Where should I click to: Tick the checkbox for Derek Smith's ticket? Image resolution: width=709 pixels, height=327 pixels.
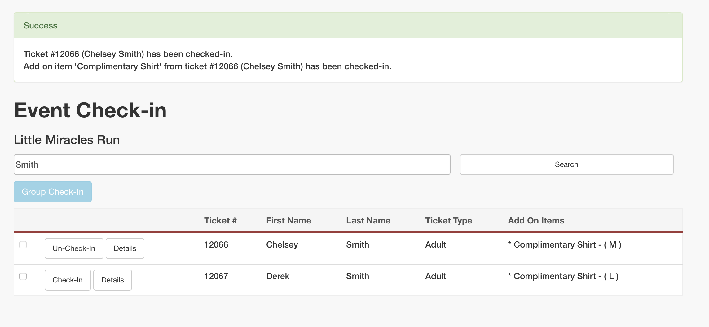pos(23,276)
